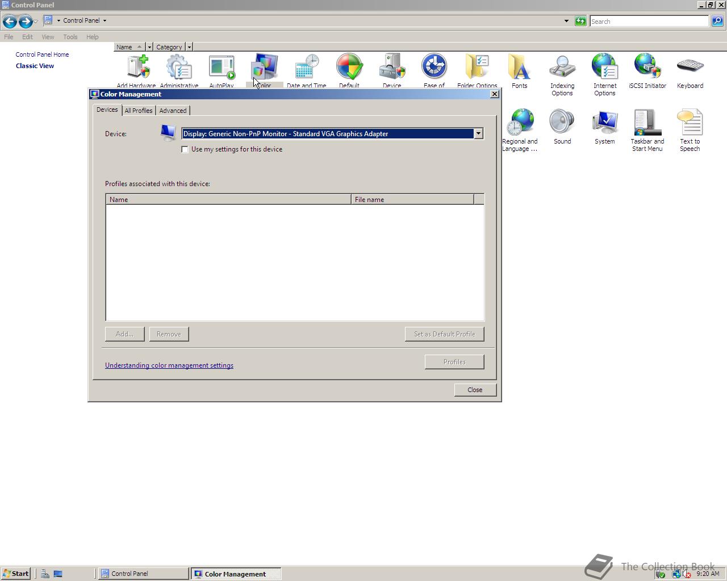Open the Device Manager icon
The height and width of the screenshot is (581, 727).
(392, 70)
